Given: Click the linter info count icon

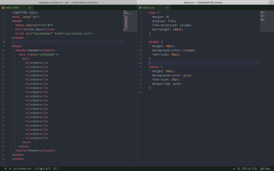Looking at the screenshot, I should 47,169.
